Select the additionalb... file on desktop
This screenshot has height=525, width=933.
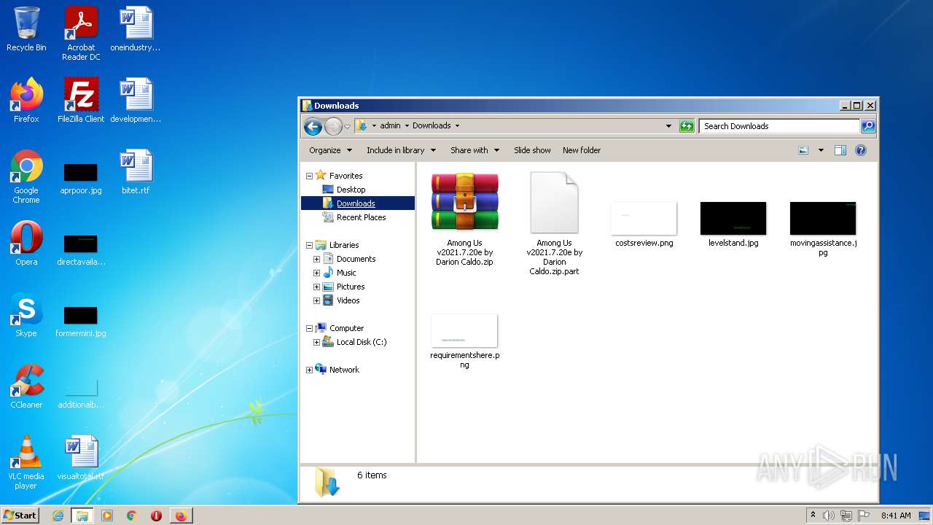tap(81, 394)
